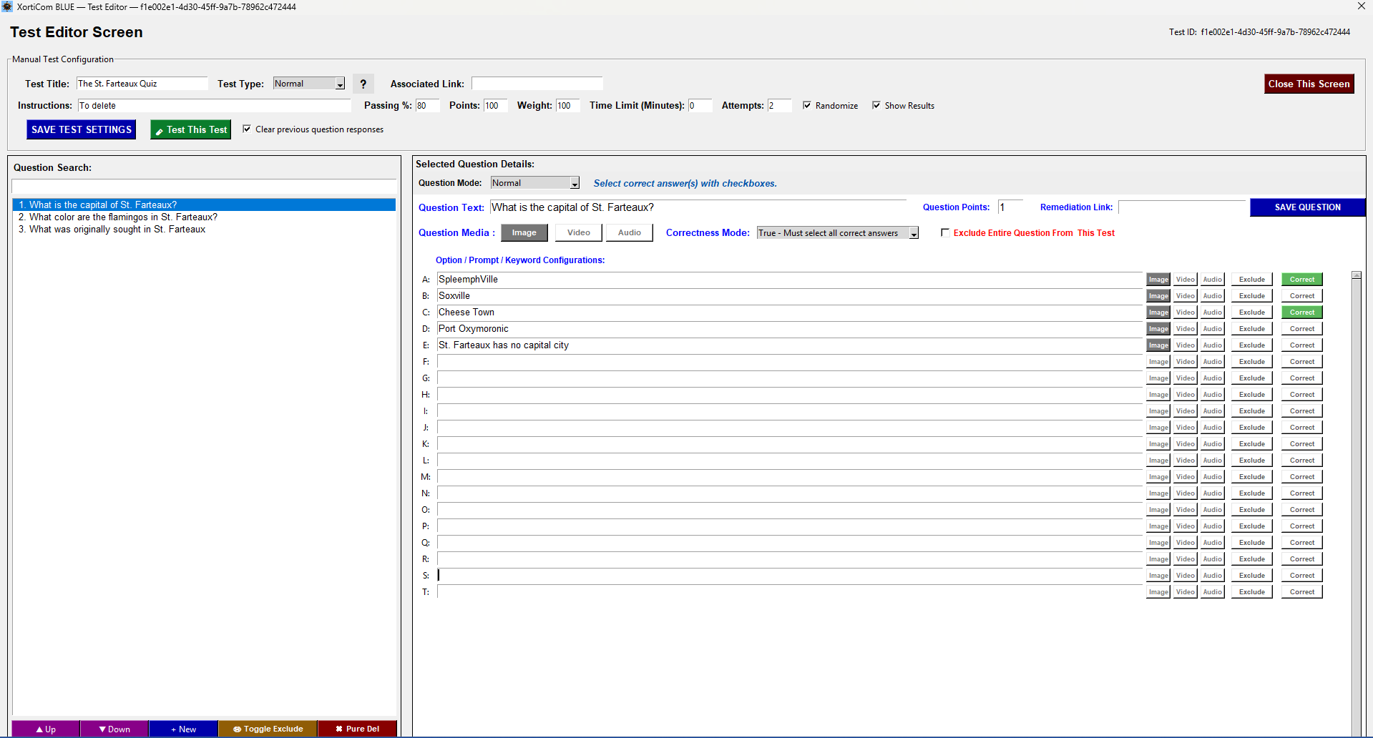Viewport: 1373px width, 738px height.
Task: Click the test Points field
Action: [496, 106]
